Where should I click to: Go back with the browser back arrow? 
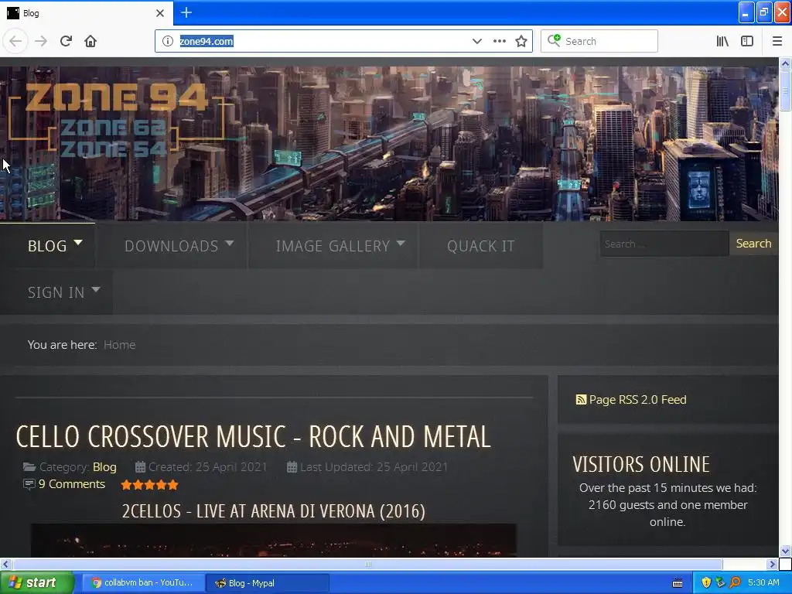tap(15, 41)
